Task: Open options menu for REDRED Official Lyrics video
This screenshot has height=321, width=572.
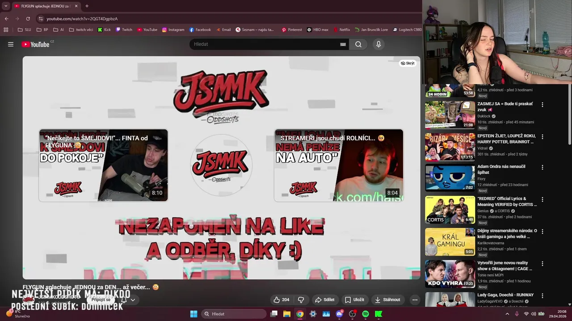Action: pos(543,200)
